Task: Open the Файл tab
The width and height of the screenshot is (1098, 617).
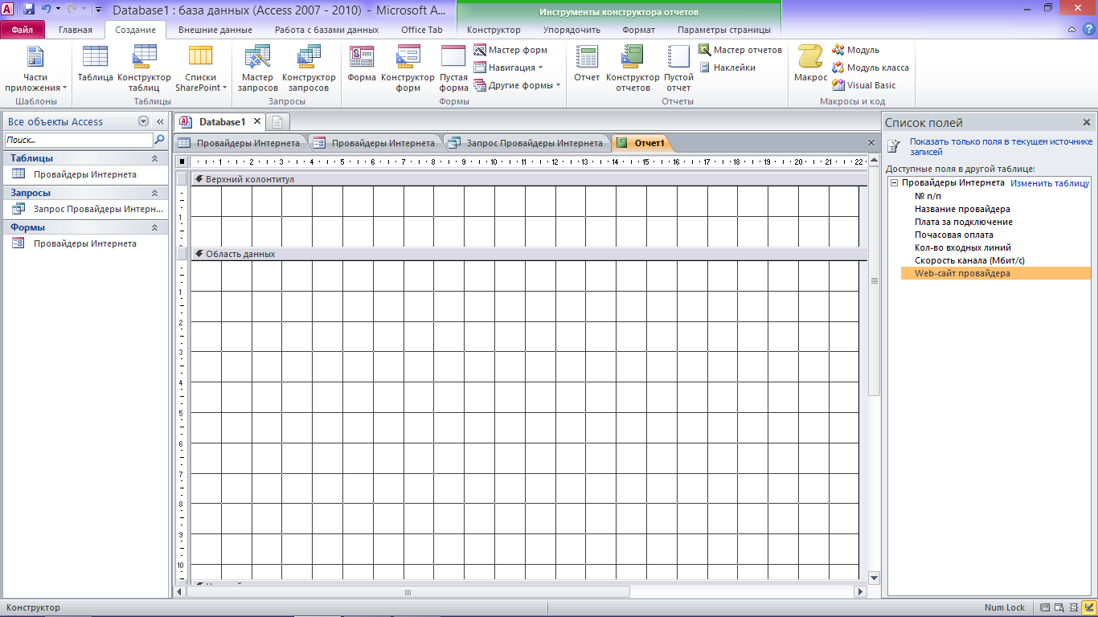Action: (x=23, y=30)
